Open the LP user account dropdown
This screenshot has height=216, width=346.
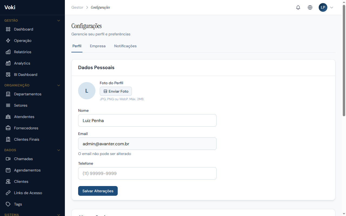point(326,8)
